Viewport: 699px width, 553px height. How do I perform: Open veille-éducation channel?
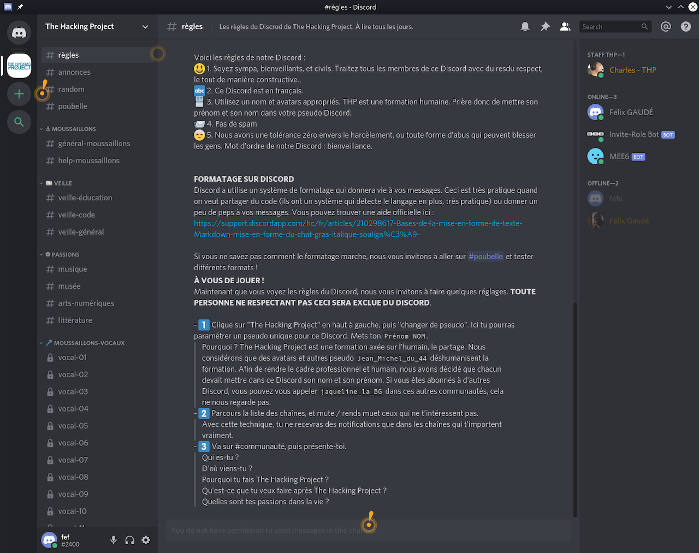click(x=97, y=198)
